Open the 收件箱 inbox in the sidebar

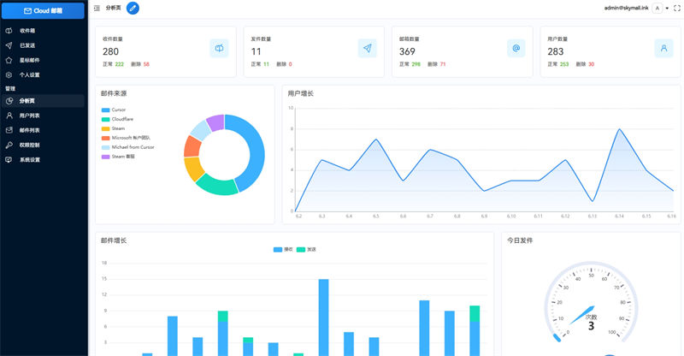[x=28, y=31]
